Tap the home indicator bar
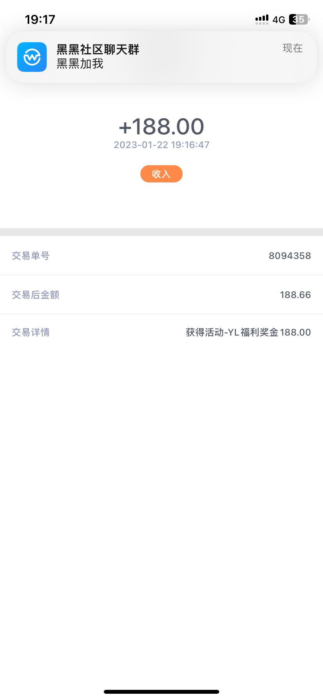The image size is (323, 700). click(x=161, y=691)
